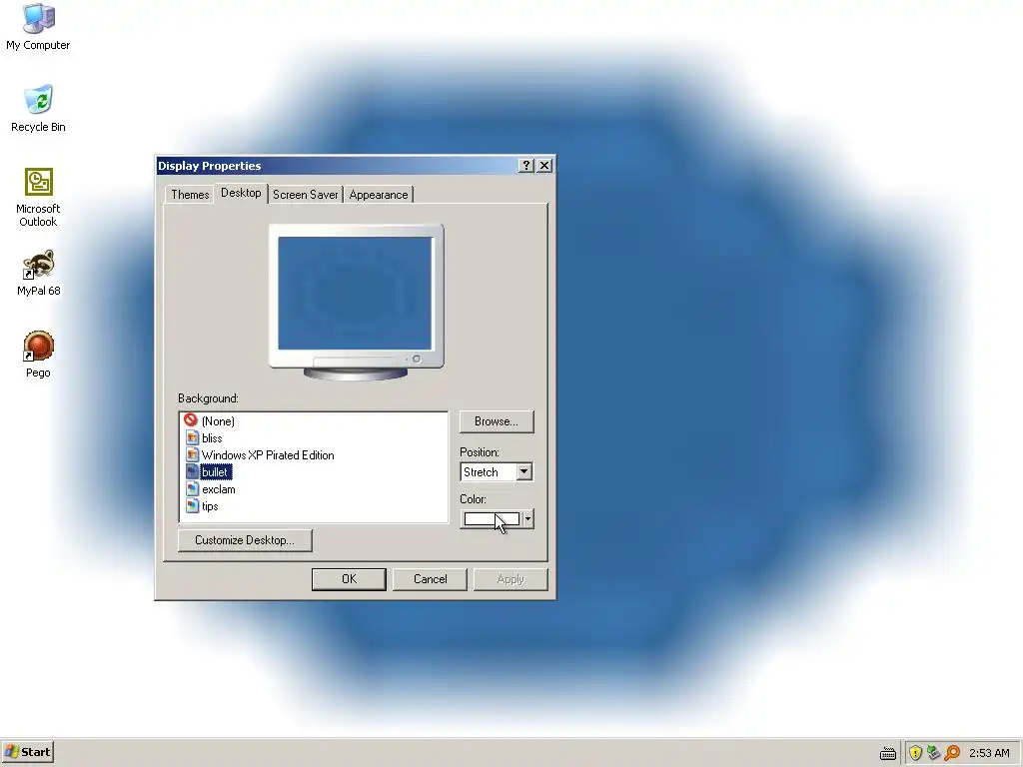Click the image file icon beside bliss
Viewport: 1023px width, 767px height.
click(192, 437)
